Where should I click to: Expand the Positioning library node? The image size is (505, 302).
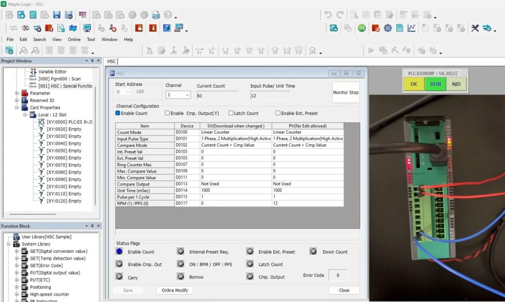click(x=16, y=287)
